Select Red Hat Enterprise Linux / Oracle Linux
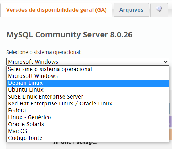 click(x=88, y=104)
